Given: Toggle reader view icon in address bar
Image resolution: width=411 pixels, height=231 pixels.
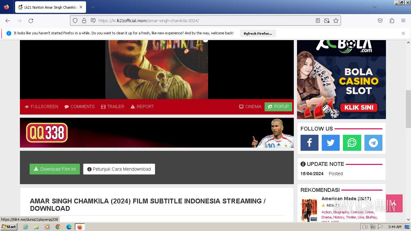Looking at the screenshot, I should click(x=318, y=21).
